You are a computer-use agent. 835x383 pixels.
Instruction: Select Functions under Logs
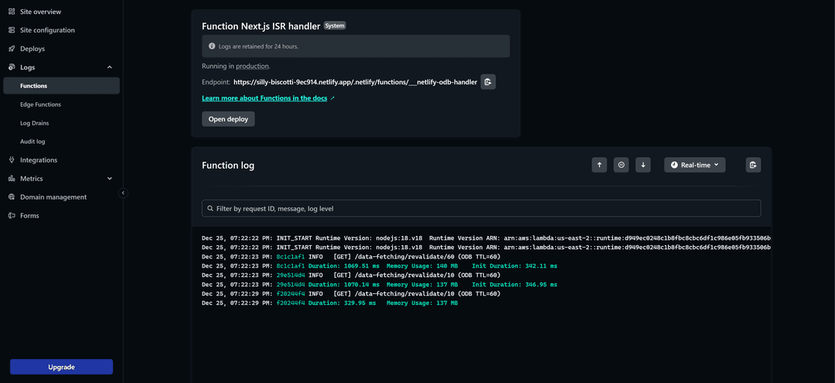[x=61, y=86]
